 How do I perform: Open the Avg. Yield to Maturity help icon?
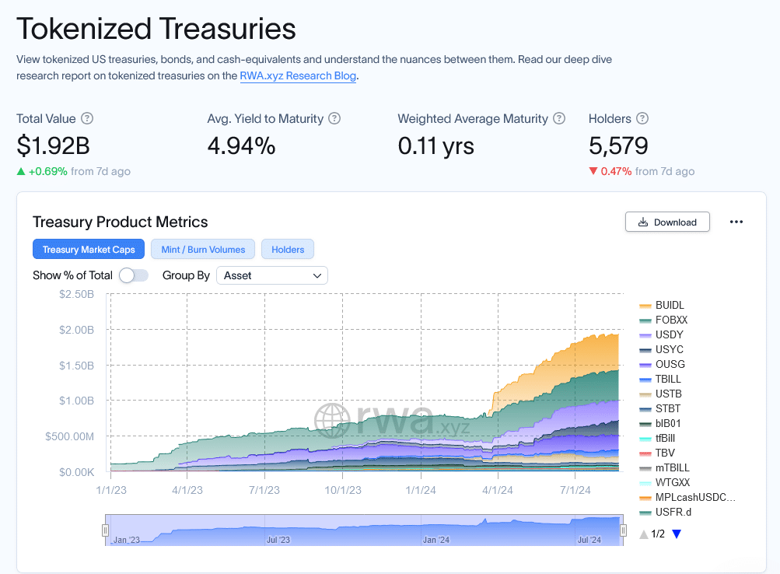coord(334,118)
